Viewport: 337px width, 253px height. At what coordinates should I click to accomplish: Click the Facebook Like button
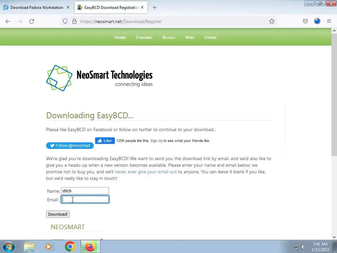[105, 141]
